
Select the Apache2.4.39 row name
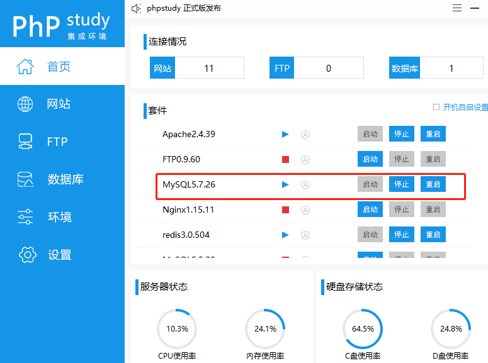tap(189, 134)
